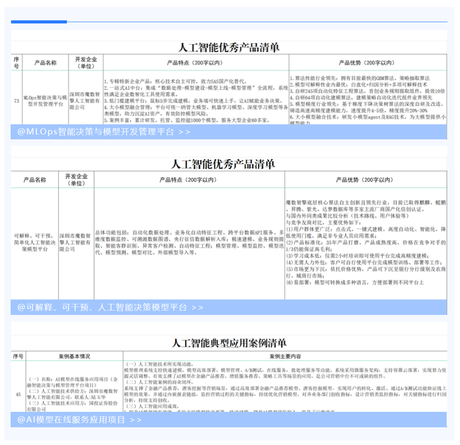This screenshot has width=460, height=445.
Task: Click the line 与国内外同类成果比较分析
Action: pyautogui.click(x=348, y=216)
